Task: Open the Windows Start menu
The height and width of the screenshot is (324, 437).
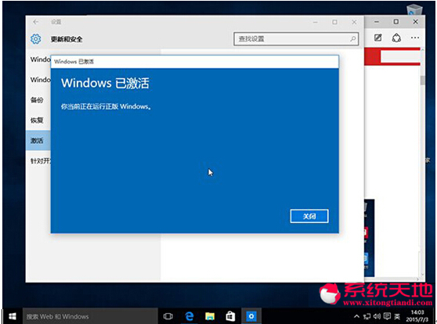Action: [13, 316]
